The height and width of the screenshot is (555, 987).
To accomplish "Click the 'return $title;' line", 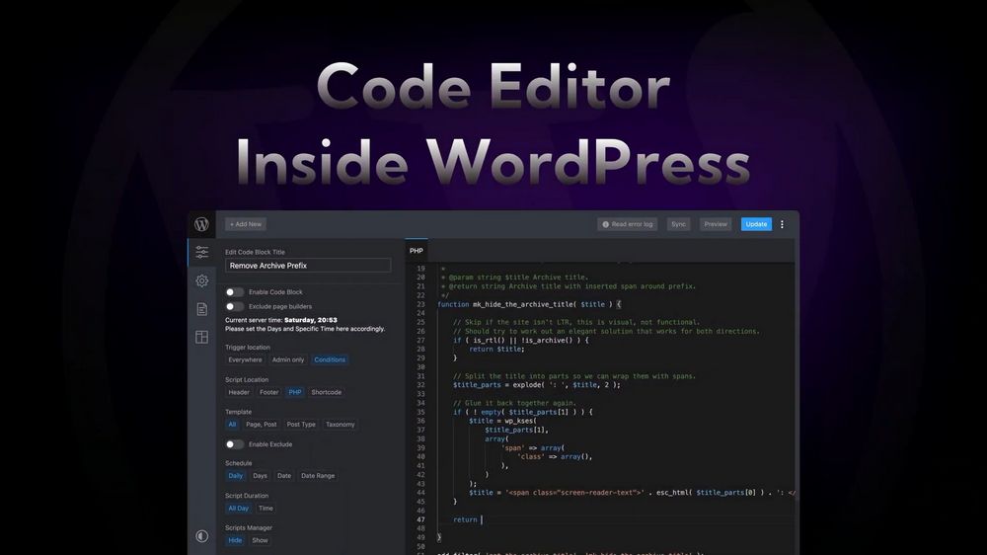I will tap(496, 349).
